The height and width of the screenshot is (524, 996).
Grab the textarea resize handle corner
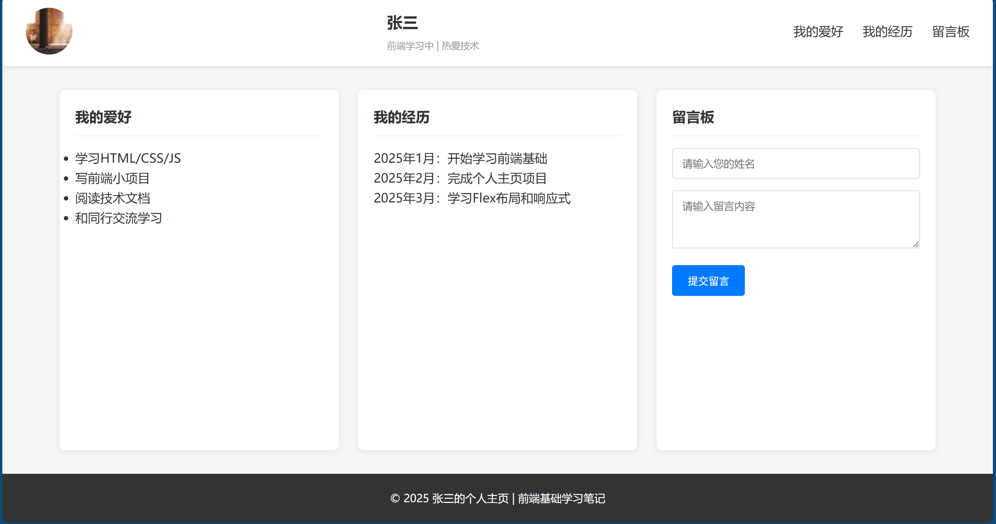[916, 244]
